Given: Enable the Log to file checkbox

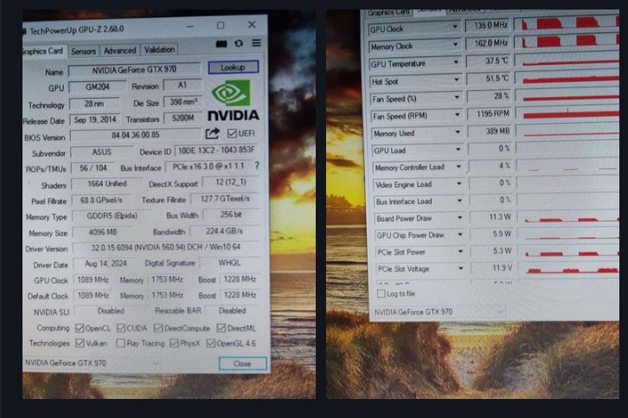Looking at the screenshot, I should point(381,293).
